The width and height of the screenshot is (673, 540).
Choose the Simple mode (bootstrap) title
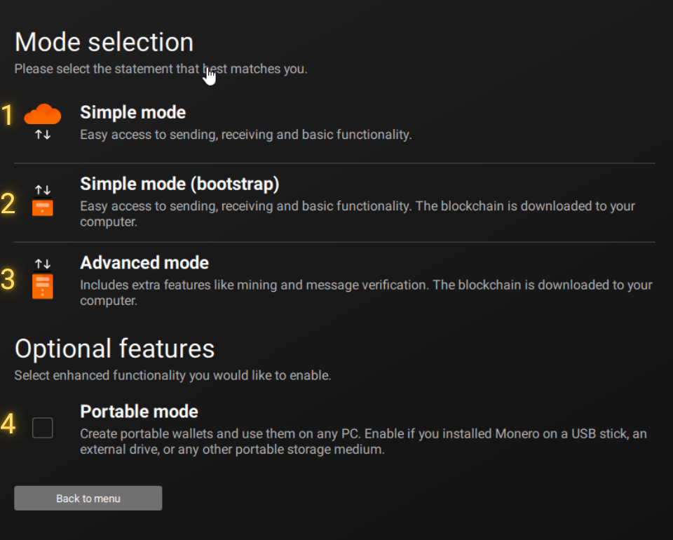[x=179, y=184]
